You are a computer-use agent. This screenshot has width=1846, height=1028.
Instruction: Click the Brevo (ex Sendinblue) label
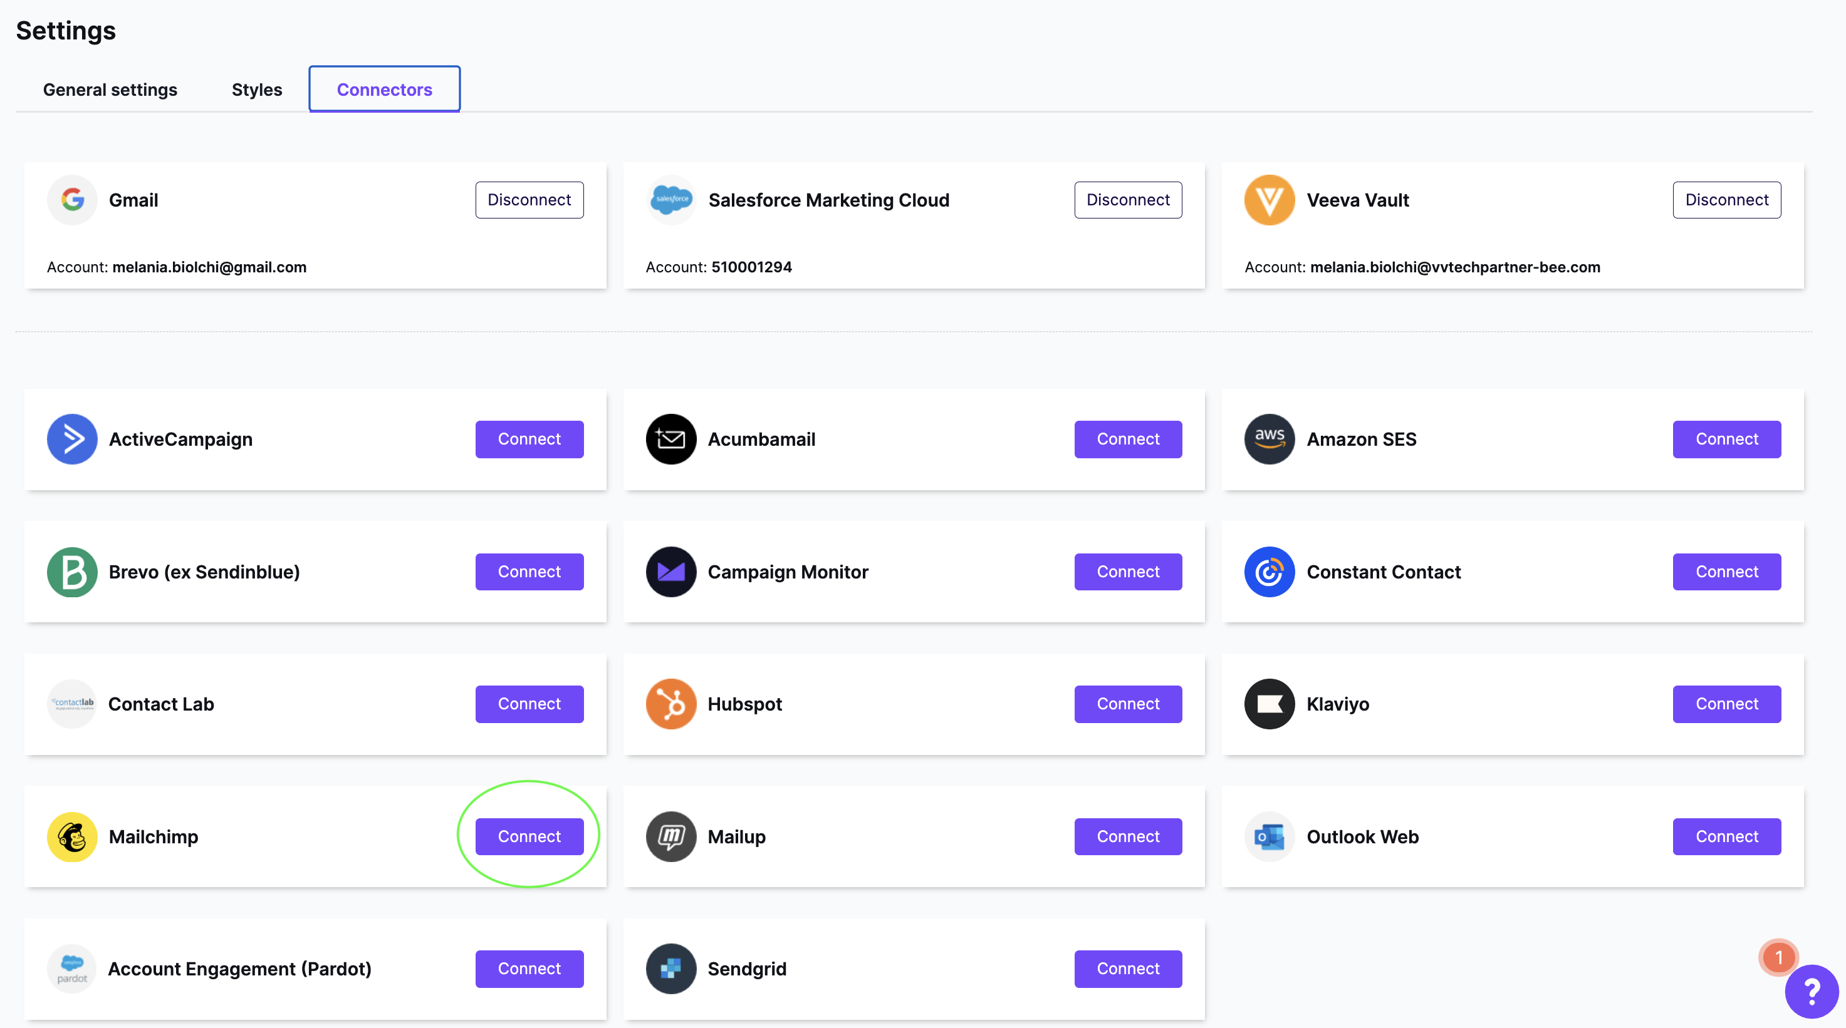coord(204,572)
